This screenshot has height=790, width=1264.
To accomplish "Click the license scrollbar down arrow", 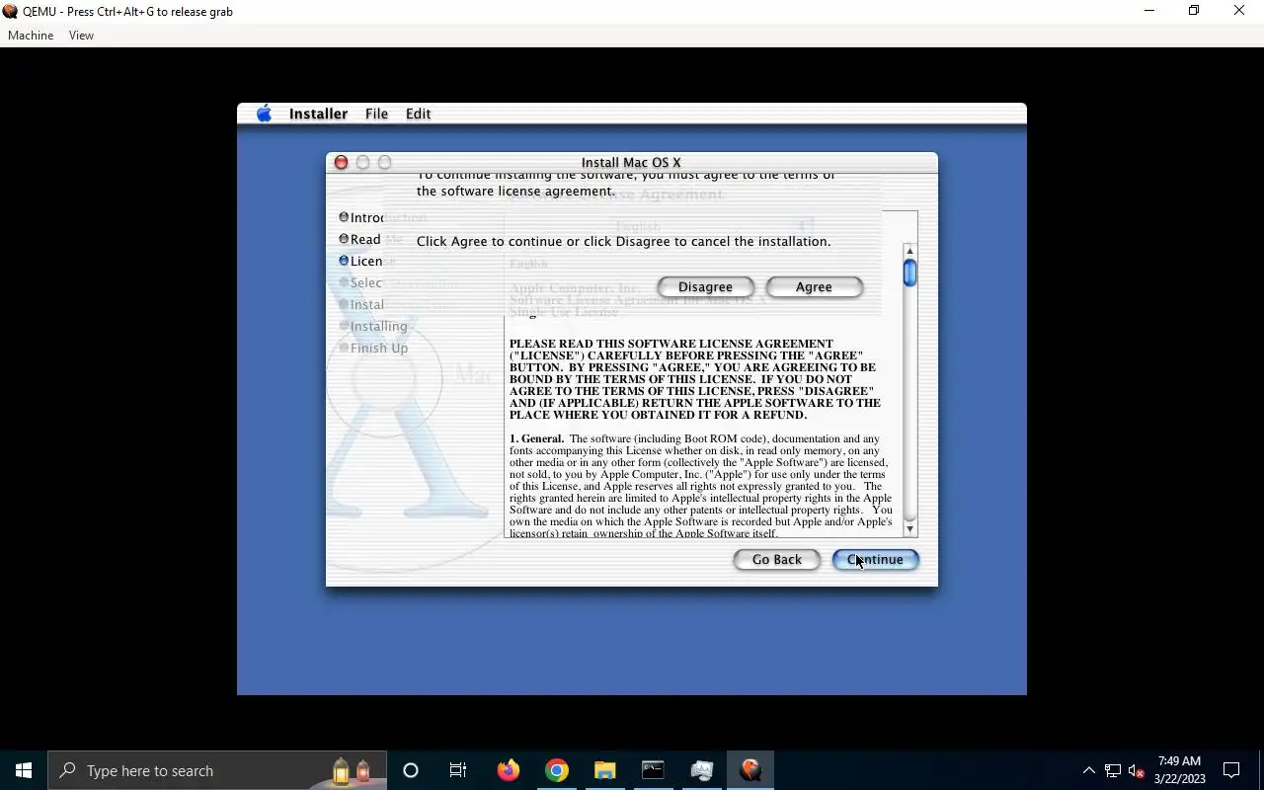I will tap(909, 529).
